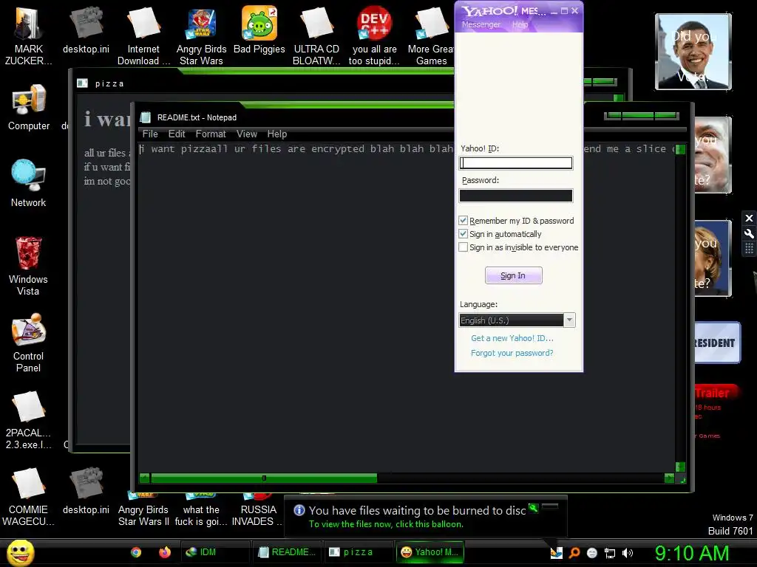The width and height of the screenshot is (757, 567).
Task: Open ULTRA CD BLOATW... file icon
Action: [316, 36]
